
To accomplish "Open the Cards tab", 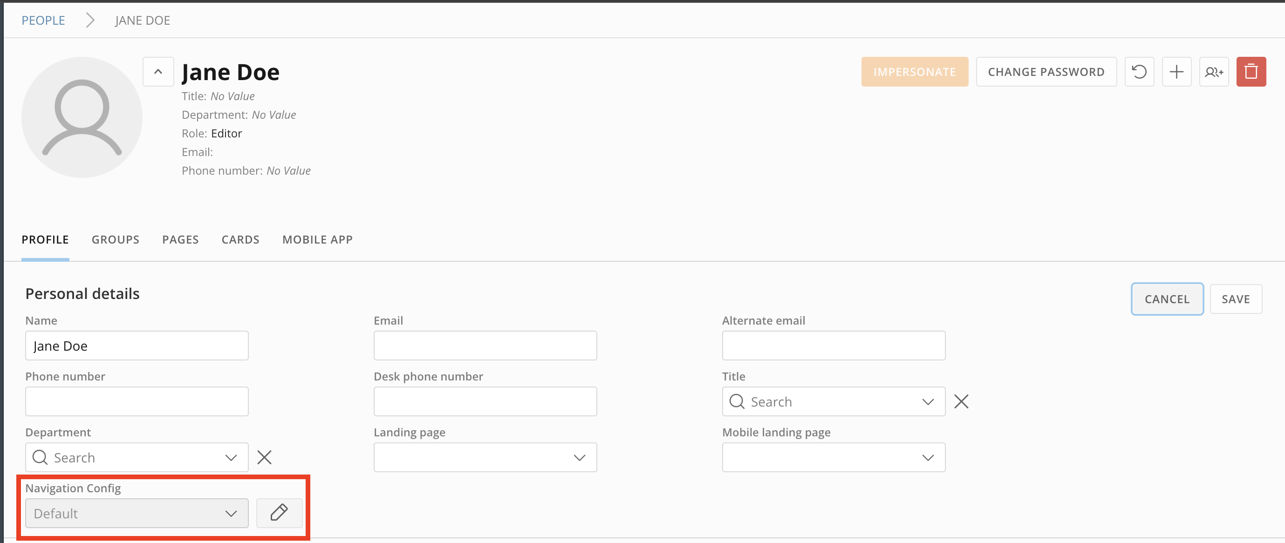I will click(x=240, y=240).
